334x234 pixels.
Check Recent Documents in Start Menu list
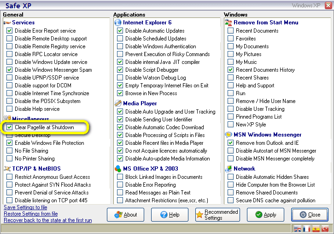[x=230, y=31]
